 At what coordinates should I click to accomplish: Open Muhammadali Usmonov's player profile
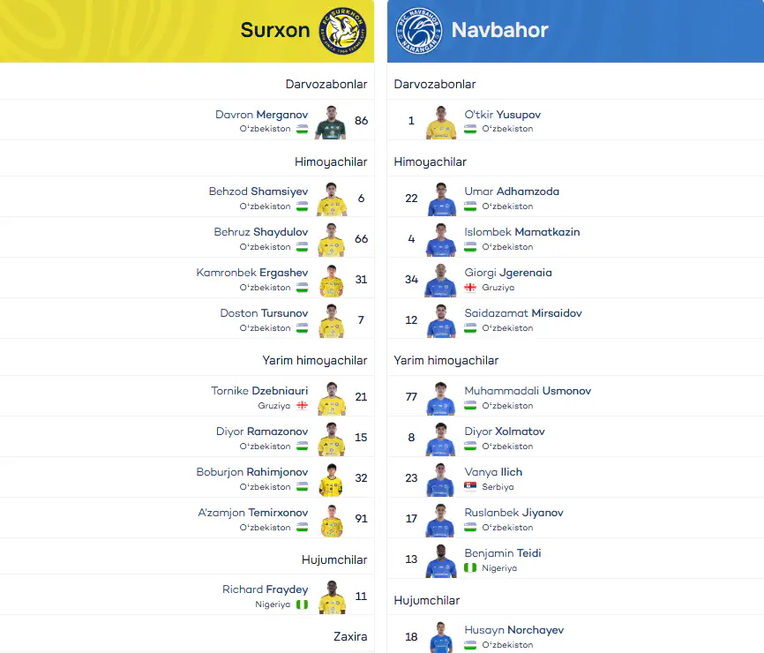pos(528,391)
